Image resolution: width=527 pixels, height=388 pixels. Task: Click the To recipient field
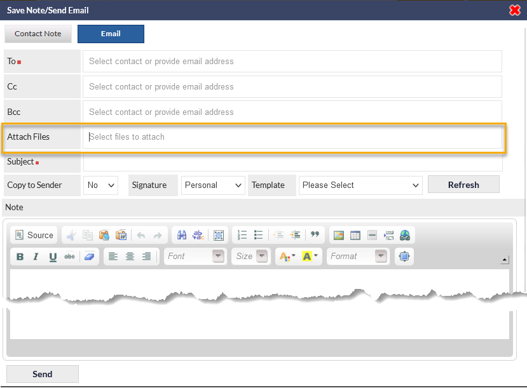click(x=292, y=62)
